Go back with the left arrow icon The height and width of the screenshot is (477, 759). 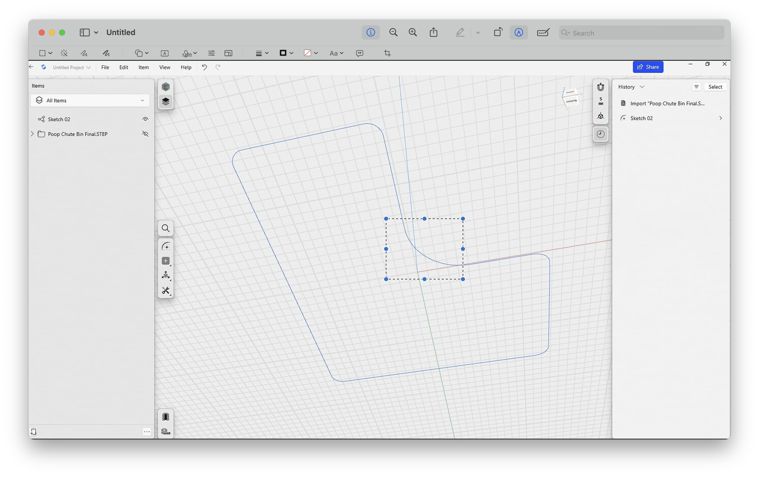[x=31, y=67]
